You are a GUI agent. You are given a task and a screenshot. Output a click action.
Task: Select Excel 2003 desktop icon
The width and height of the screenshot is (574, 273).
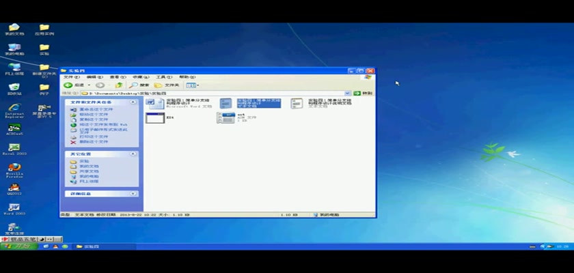coord(14,149)
